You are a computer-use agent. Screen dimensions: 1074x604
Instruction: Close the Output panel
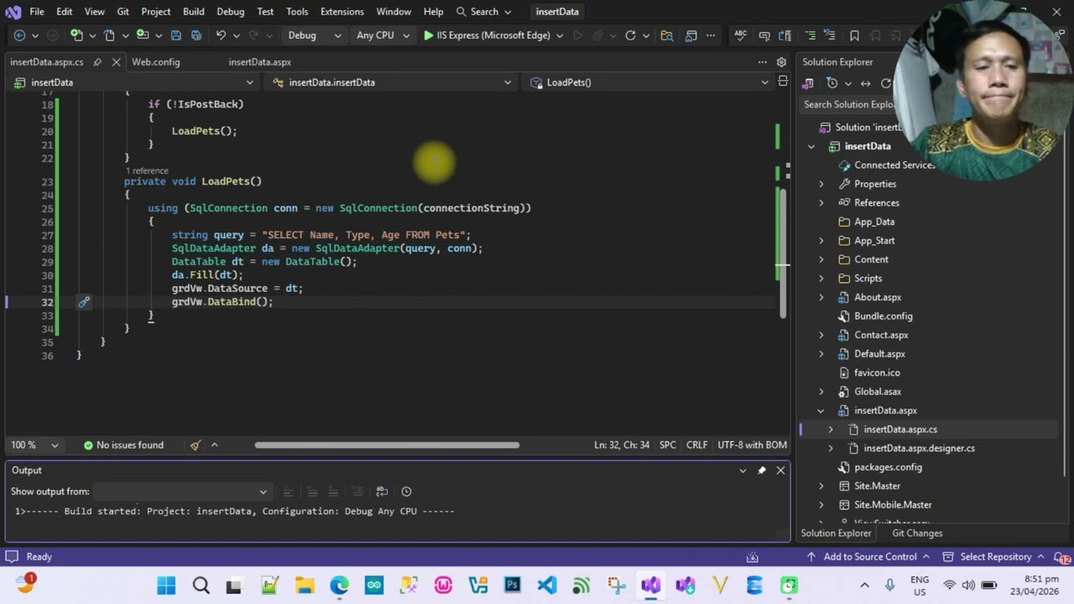[780, 471]
